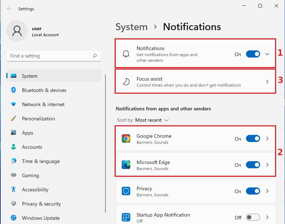Disable Microsoft Edge notifications toggle

[253, 165]
